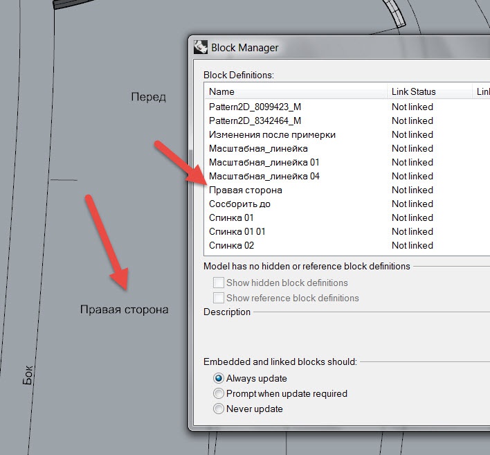Toggle Show reference block definitions checkbox
490x455 pixels.
[x=219, y=298]
